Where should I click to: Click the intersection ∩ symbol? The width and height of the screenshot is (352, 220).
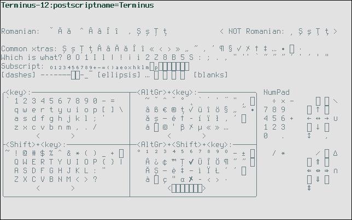tap(336, 171)
